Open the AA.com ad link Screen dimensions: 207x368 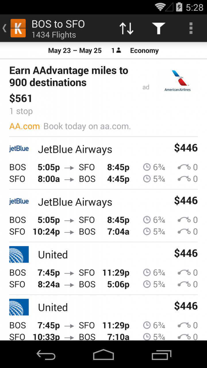[24, 126]
